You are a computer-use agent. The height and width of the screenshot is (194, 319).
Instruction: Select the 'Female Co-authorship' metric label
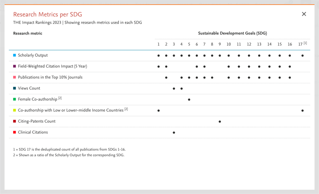(37, 99)
